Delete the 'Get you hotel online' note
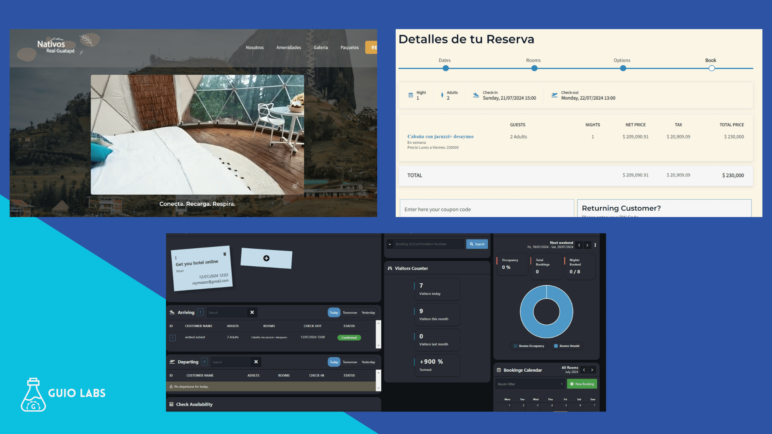 pyautogui.click(x=224, y=254)
